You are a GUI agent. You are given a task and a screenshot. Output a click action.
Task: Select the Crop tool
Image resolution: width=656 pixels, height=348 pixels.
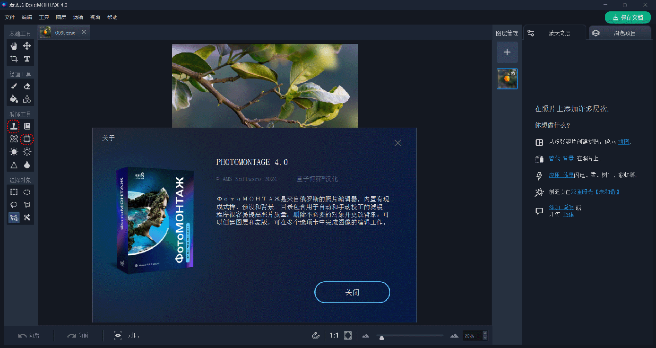click(x=14, y=59)
